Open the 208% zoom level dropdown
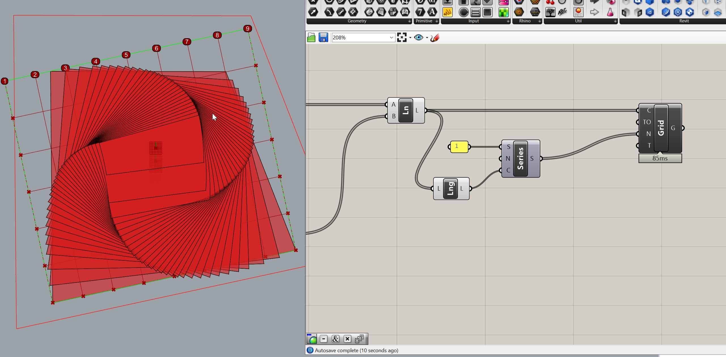The height and width of the screenshot is (357, 726). (391, 37)
